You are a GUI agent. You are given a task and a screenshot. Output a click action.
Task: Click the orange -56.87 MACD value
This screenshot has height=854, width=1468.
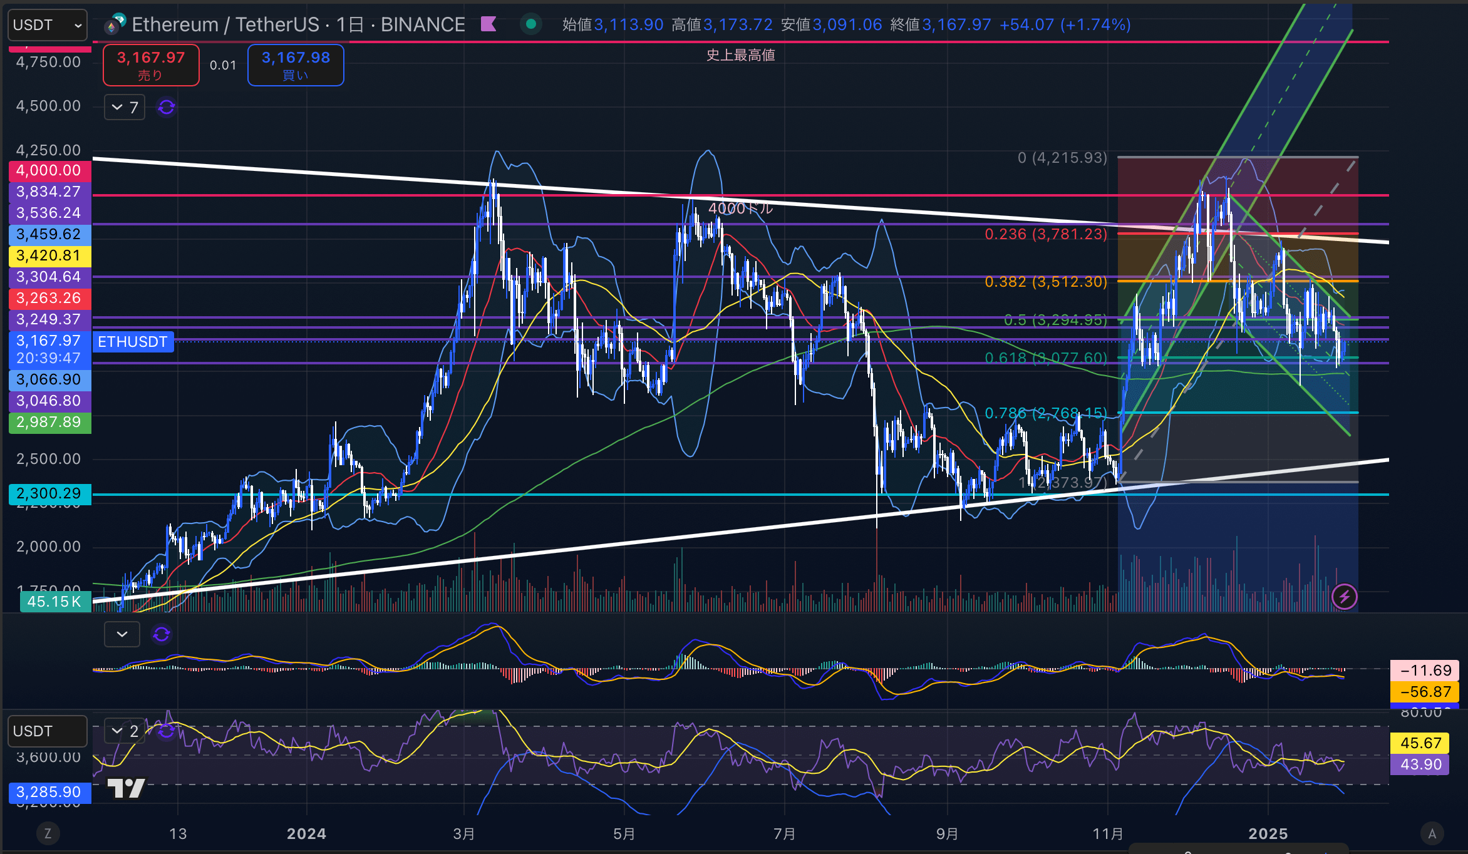(1425, 692)
